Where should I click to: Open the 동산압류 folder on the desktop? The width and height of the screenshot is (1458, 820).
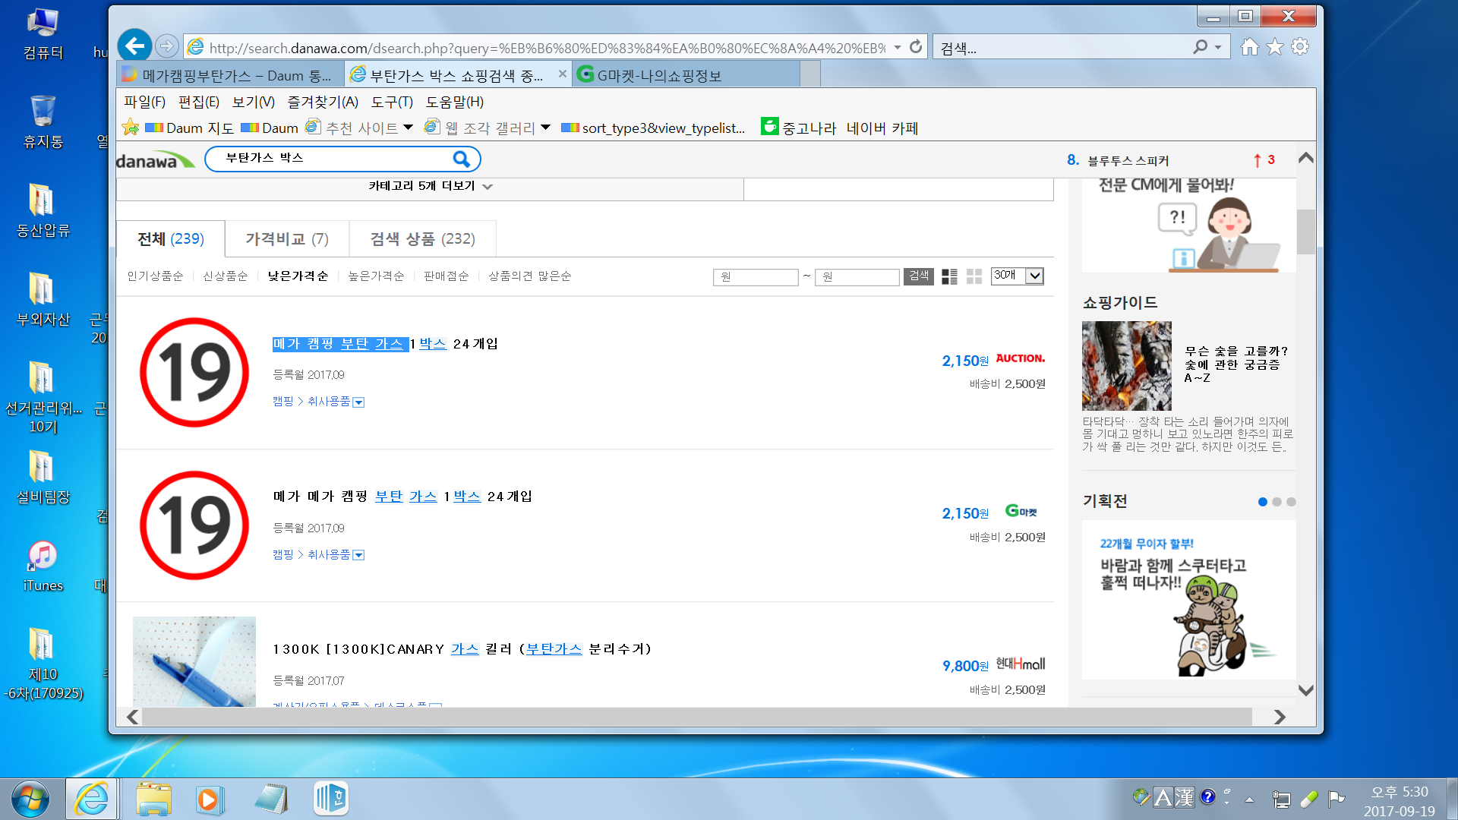click(x=43, y=210)
